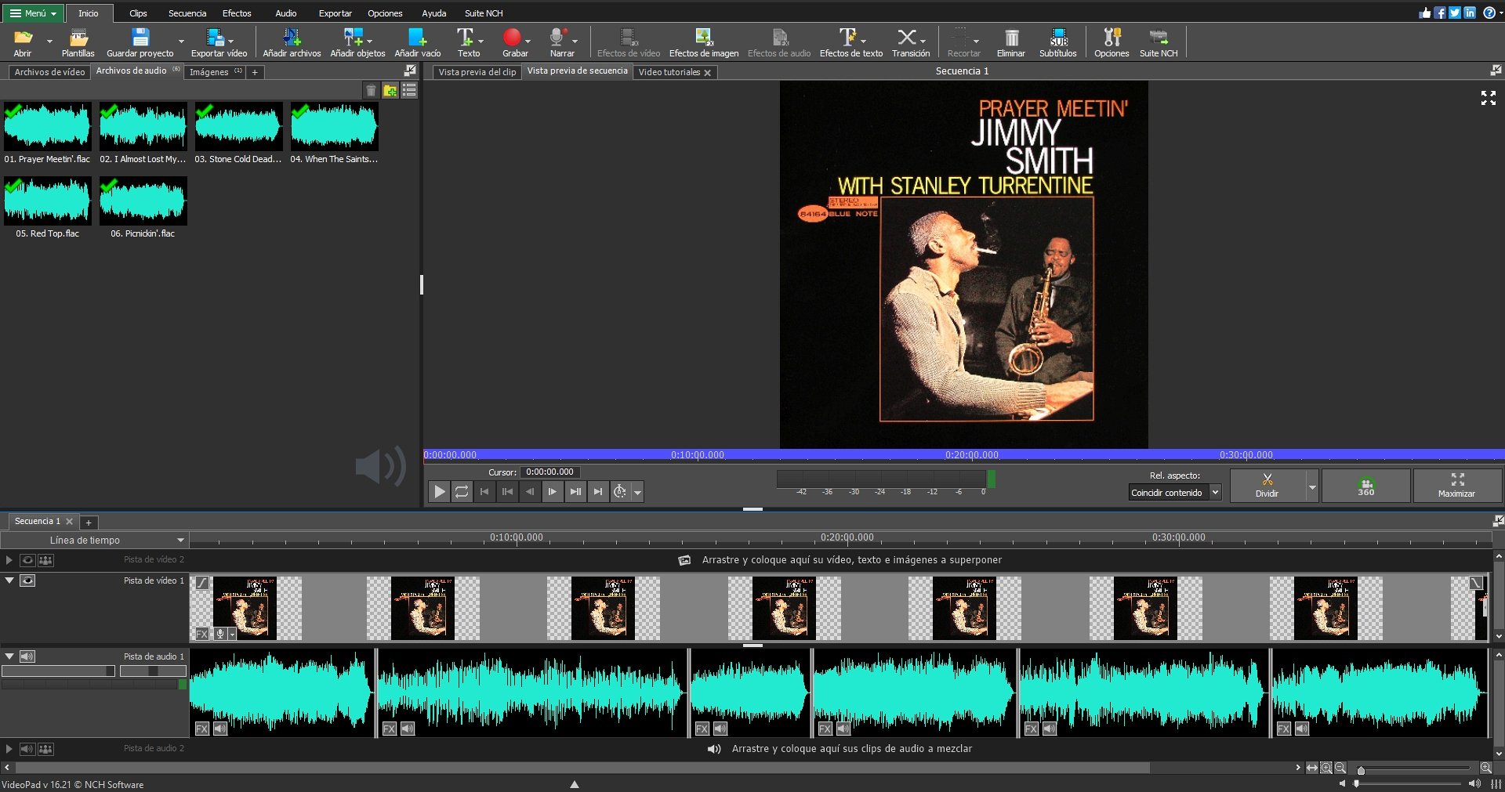
Task: Open the Plantillas templates tool
Action: tap(78, 42)
